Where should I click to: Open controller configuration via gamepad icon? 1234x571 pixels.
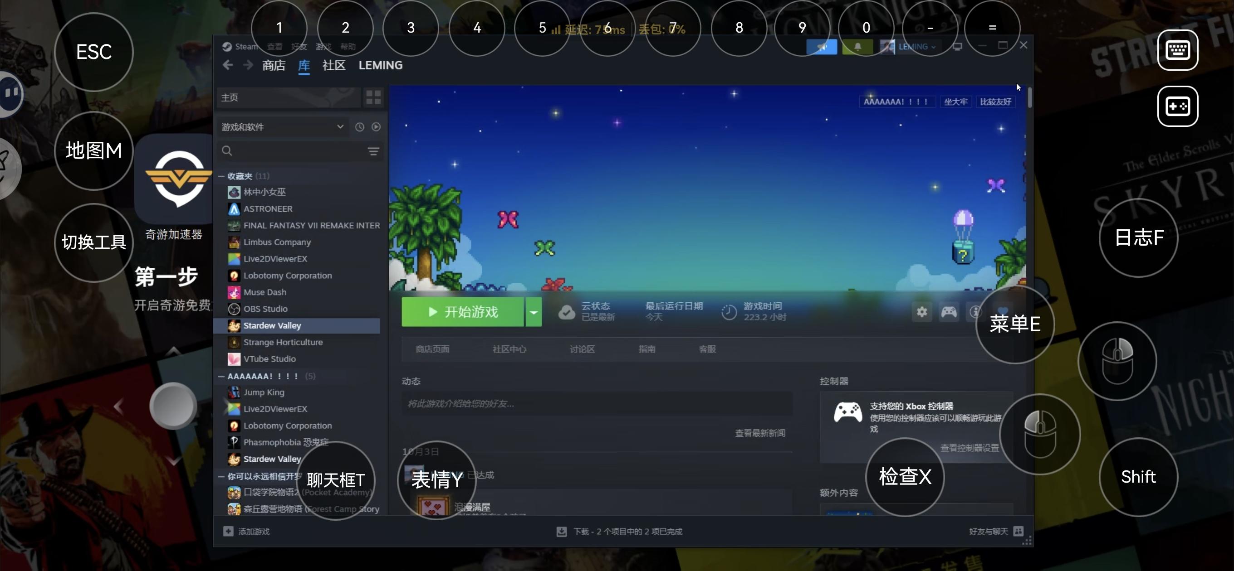950,312
